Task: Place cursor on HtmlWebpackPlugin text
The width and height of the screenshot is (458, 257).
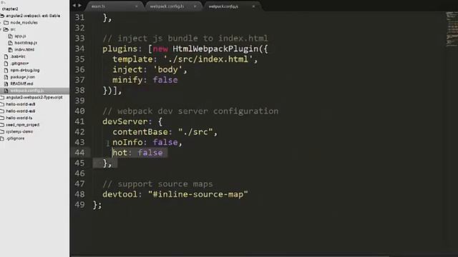Action: [215, 49]
